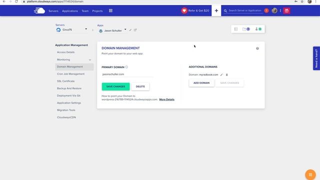Viewport: 320px width, 180px height.
Task: Open the orange chat menu button
Action: tap(310, 174)
